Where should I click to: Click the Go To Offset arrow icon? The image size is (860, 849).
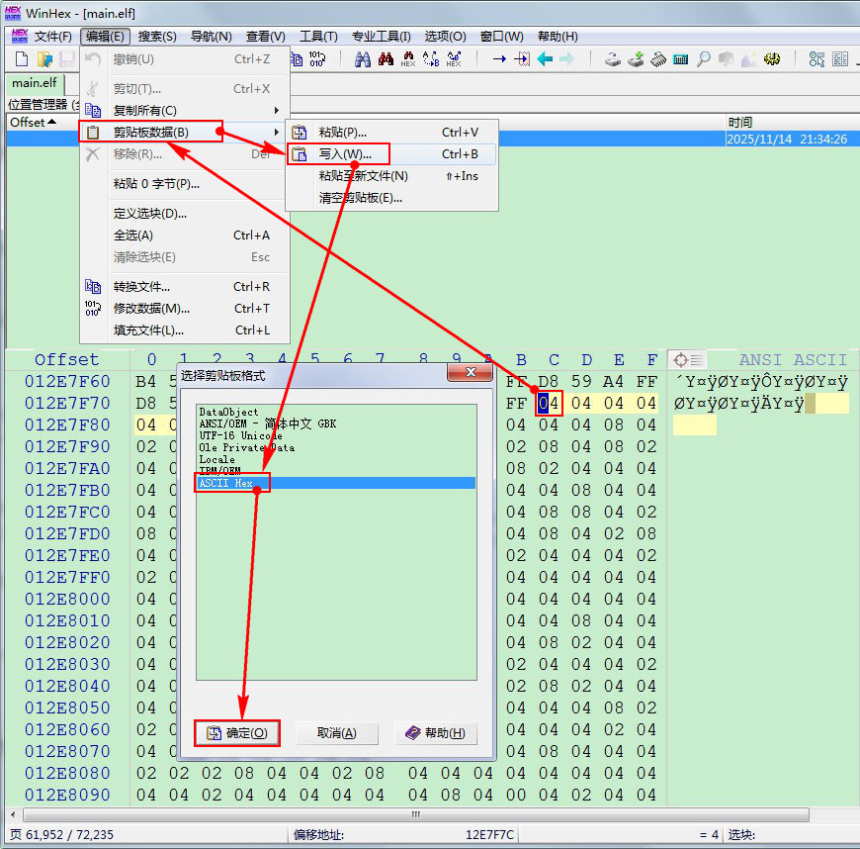click(498, 59)
